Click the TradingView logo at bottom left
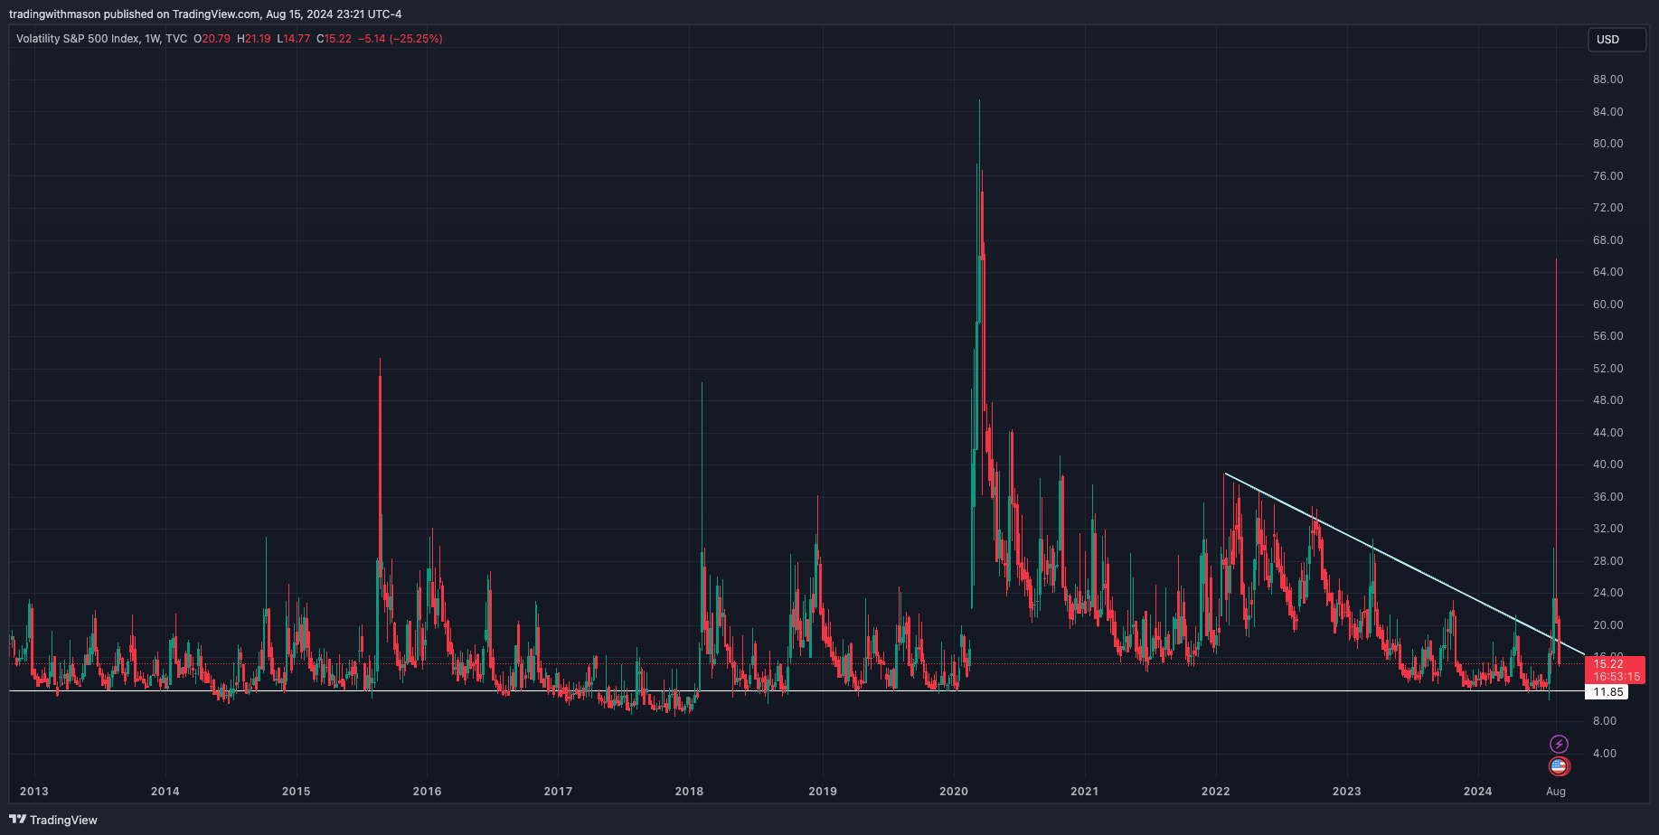The image size is (1659, 835). (53, 820)
